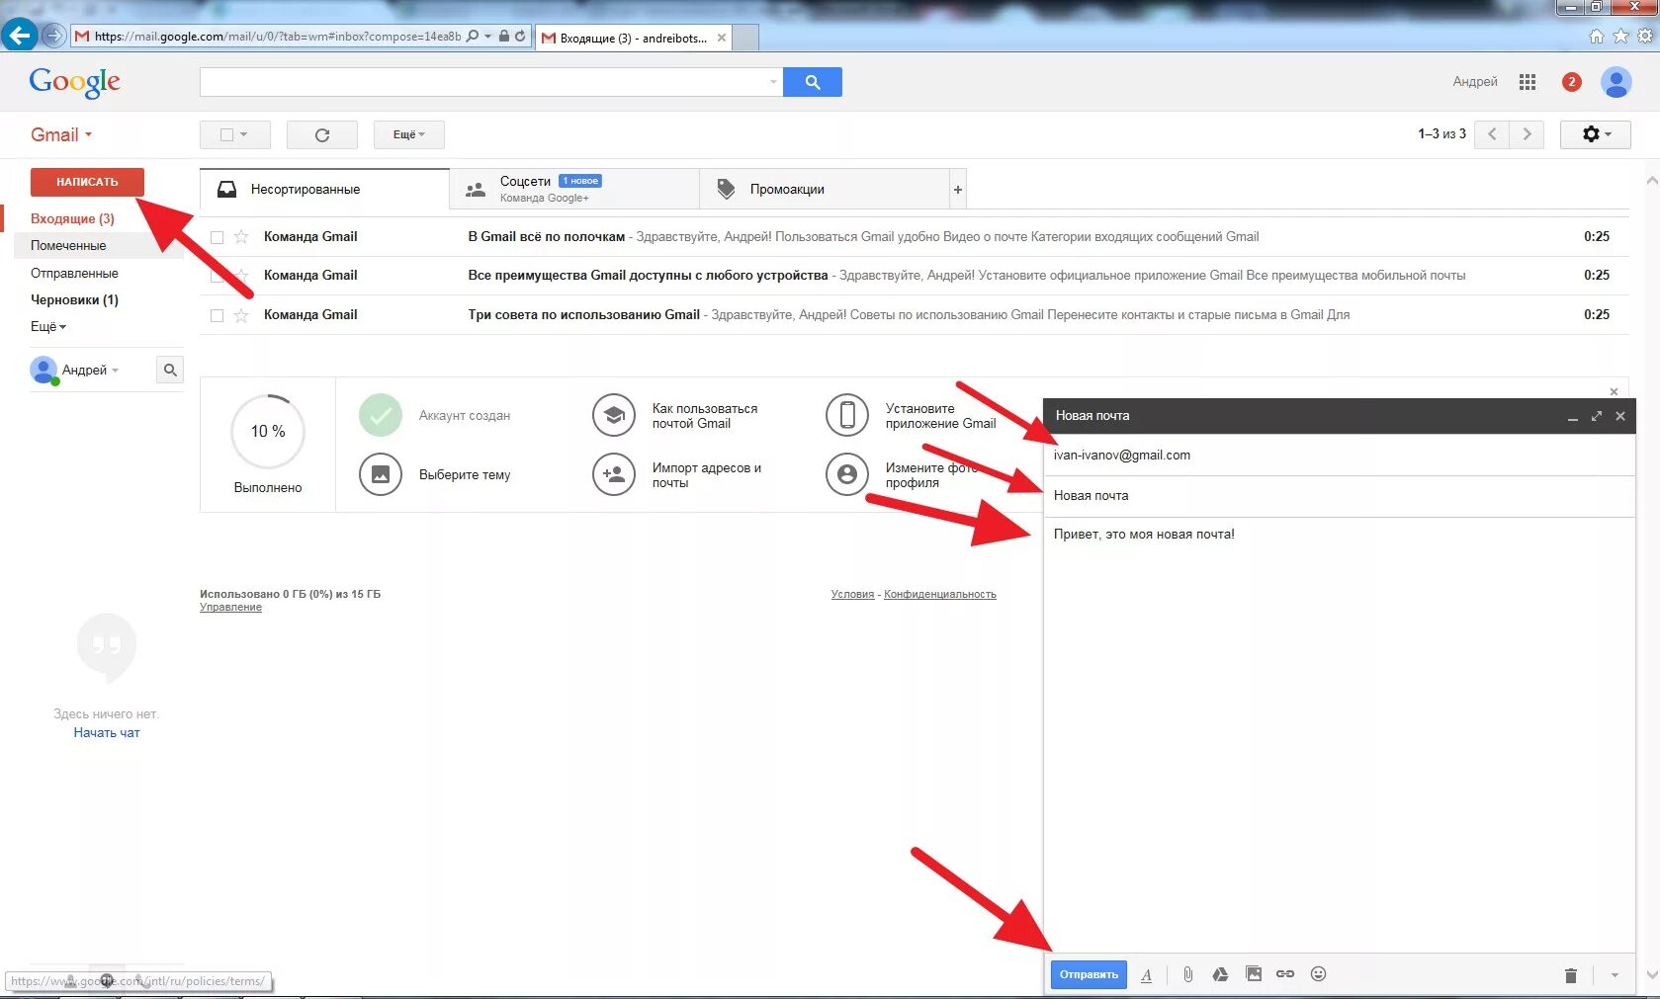Insert a link in the message

[1285, 974]
